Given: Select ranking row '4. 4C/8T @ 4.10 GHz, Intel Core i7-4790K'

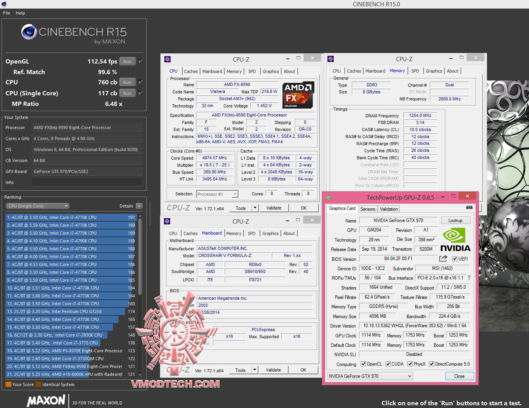Looking at the screenshot, I should [x=71, y=241].
